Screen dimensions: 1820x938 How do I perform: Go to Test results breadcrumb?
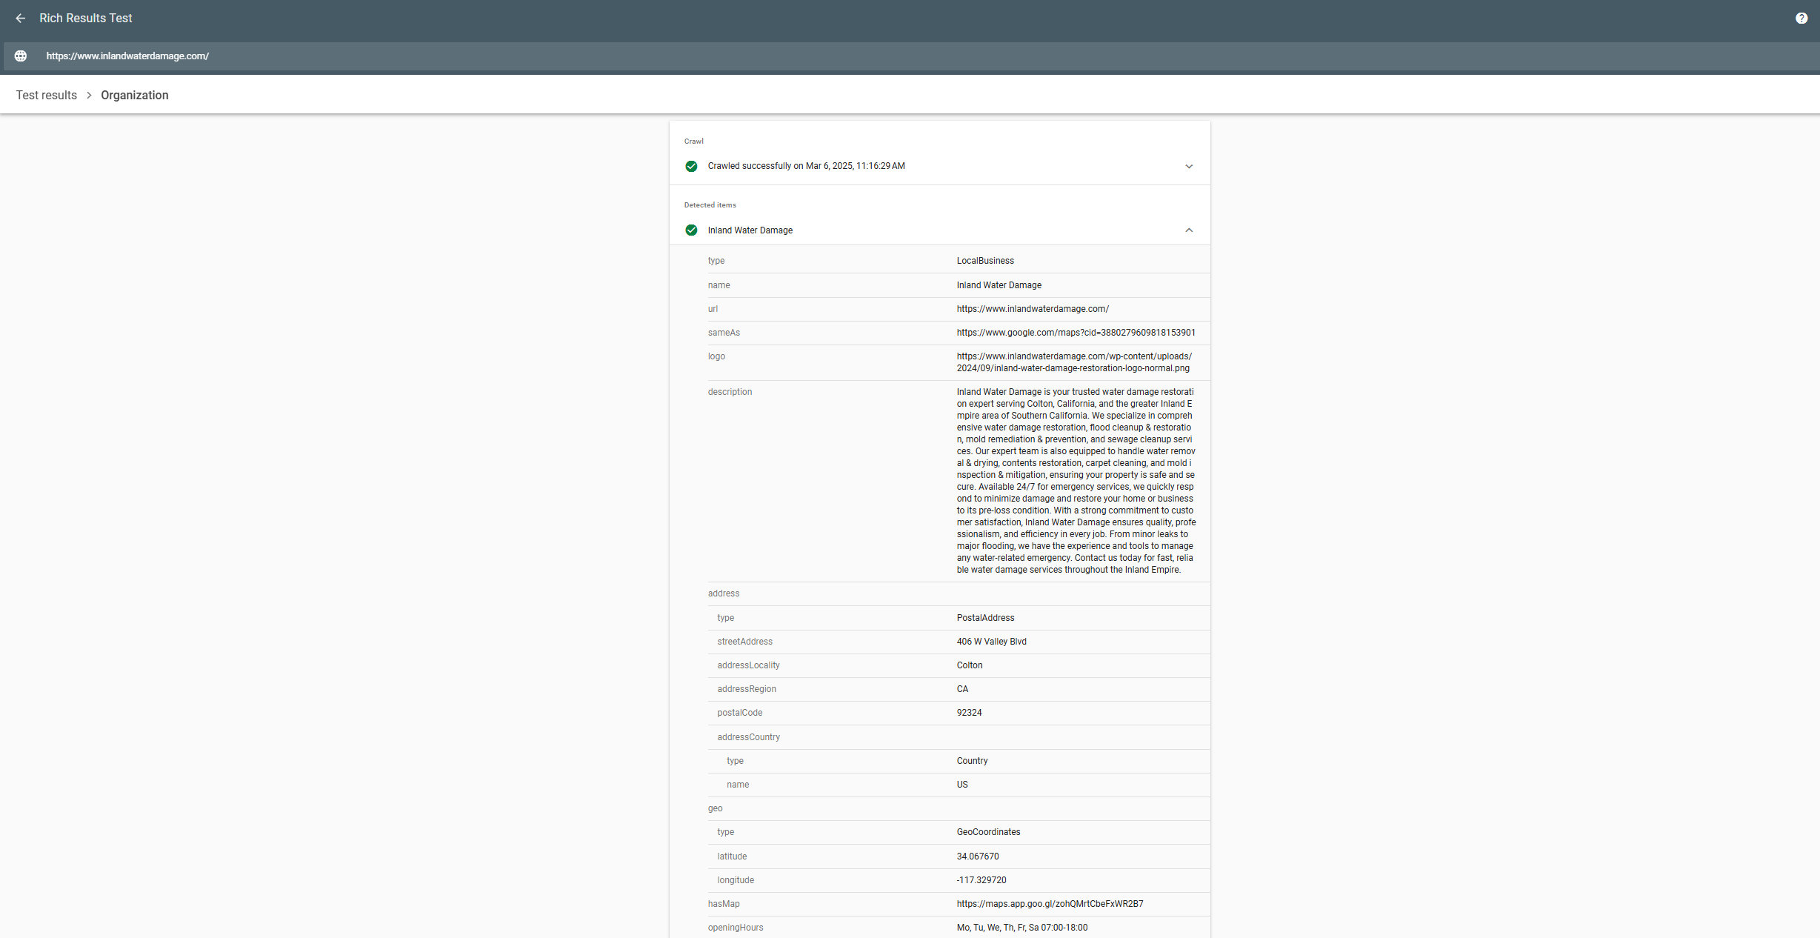(x=47, y=96)
